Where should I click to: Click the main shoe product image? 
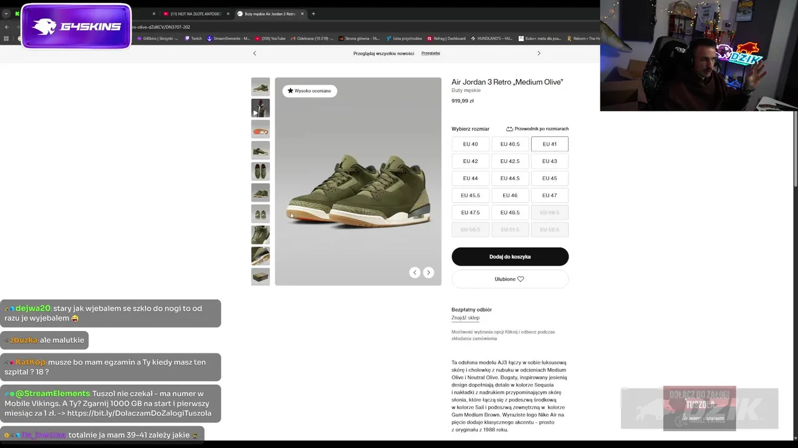pos(358,182)
